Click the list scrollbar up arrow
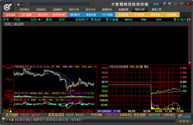Screen dimensions: 193x125 190,19
